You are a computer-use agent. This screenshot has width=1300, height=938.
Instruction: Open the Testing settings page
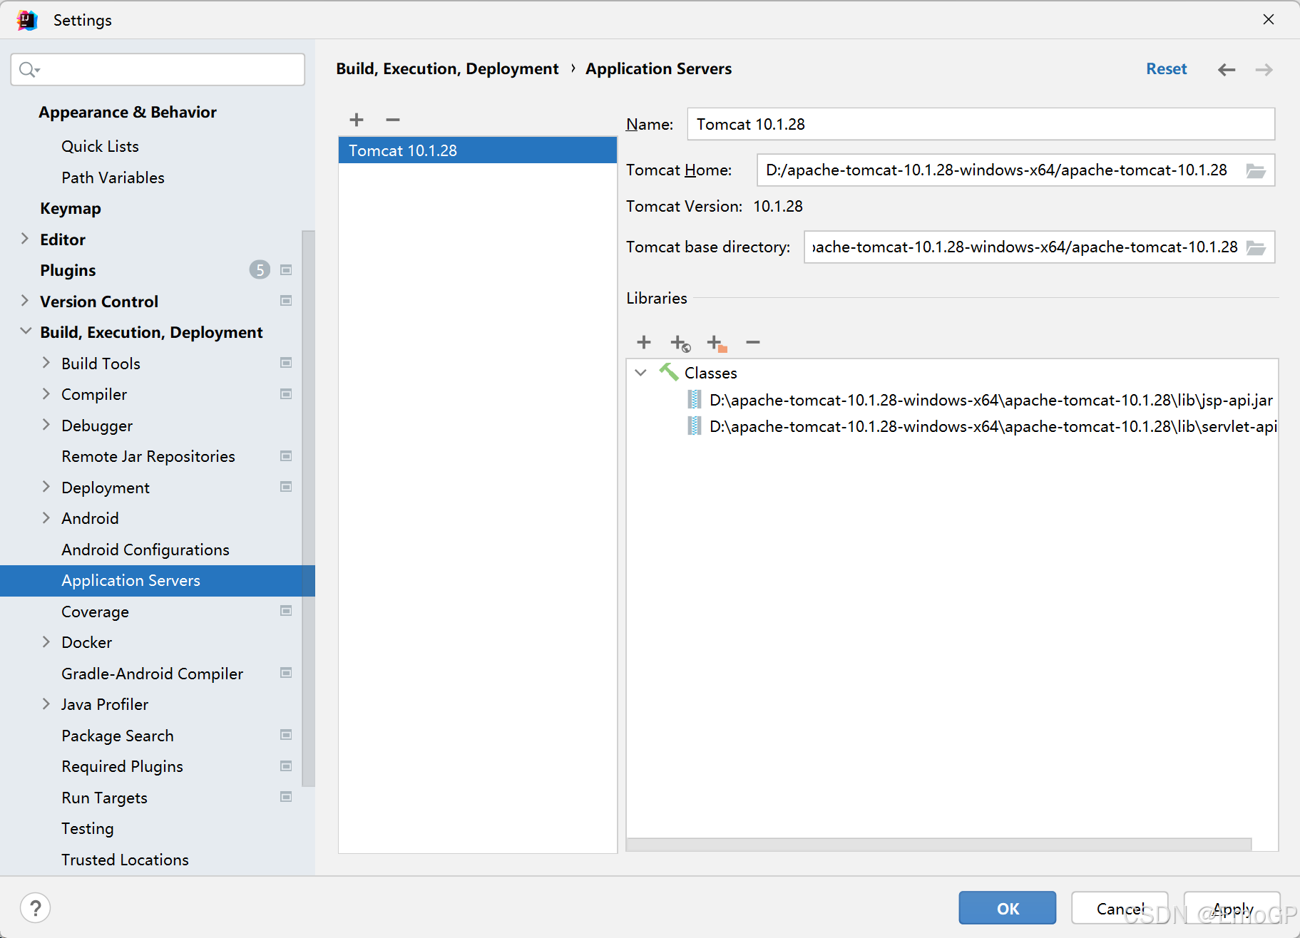(88, 828)
